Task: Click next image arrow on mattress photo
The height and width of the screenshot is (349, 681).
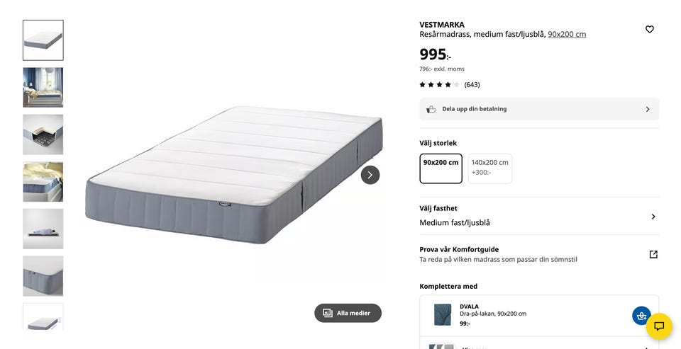Action: click(x=370, y=175)
